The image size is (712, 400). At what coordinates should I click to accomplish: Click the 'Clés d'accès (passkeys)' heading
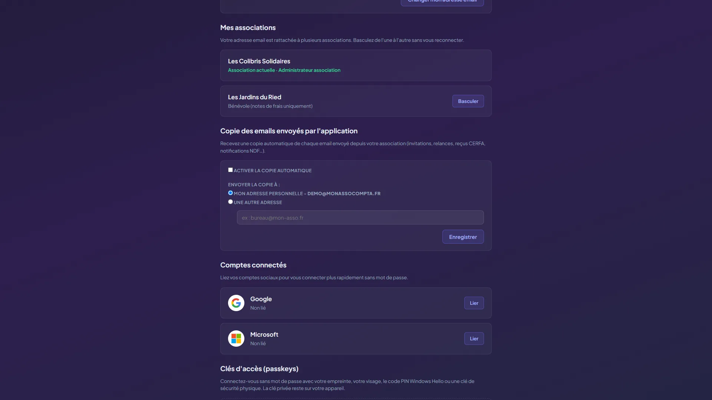coord(259,369)
